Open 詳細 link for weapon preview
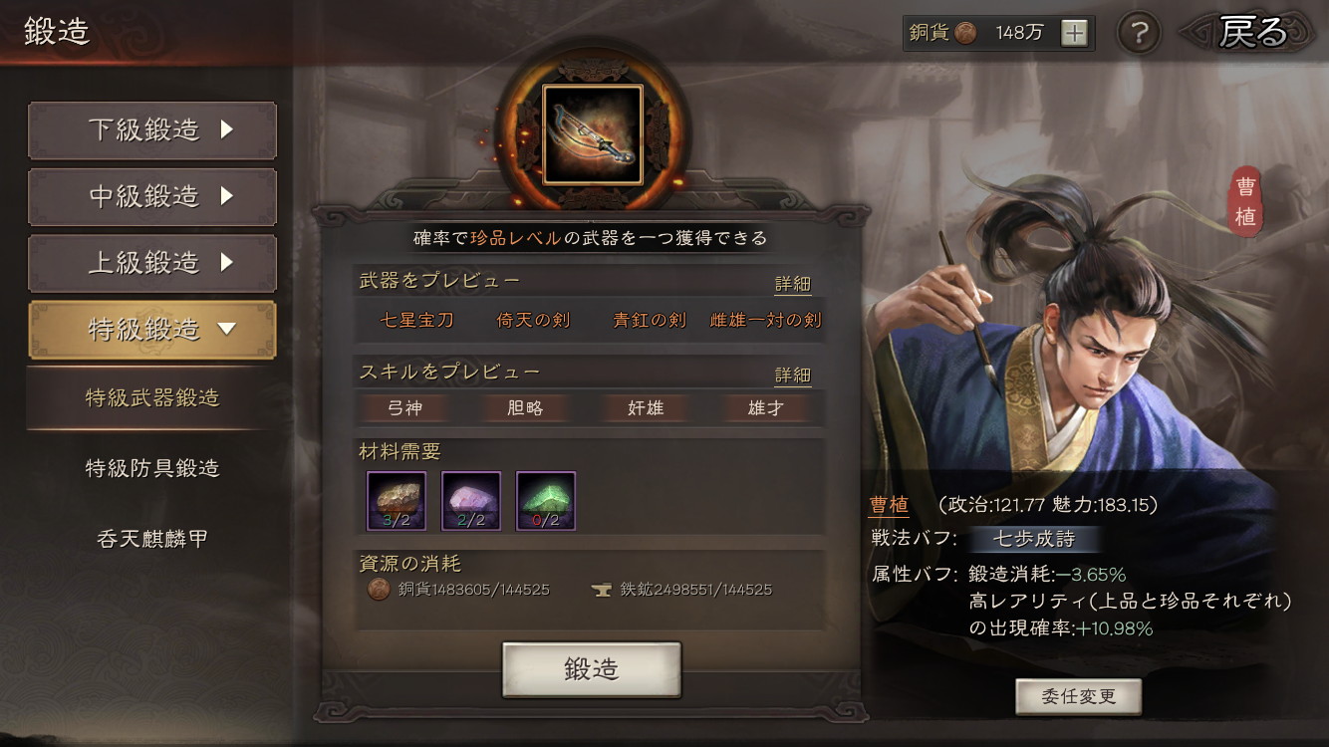 (793, 284)
